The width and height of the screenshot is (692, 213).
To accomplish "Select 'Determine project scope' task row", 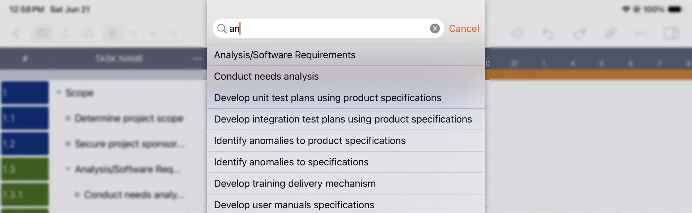I will [129, 118].
